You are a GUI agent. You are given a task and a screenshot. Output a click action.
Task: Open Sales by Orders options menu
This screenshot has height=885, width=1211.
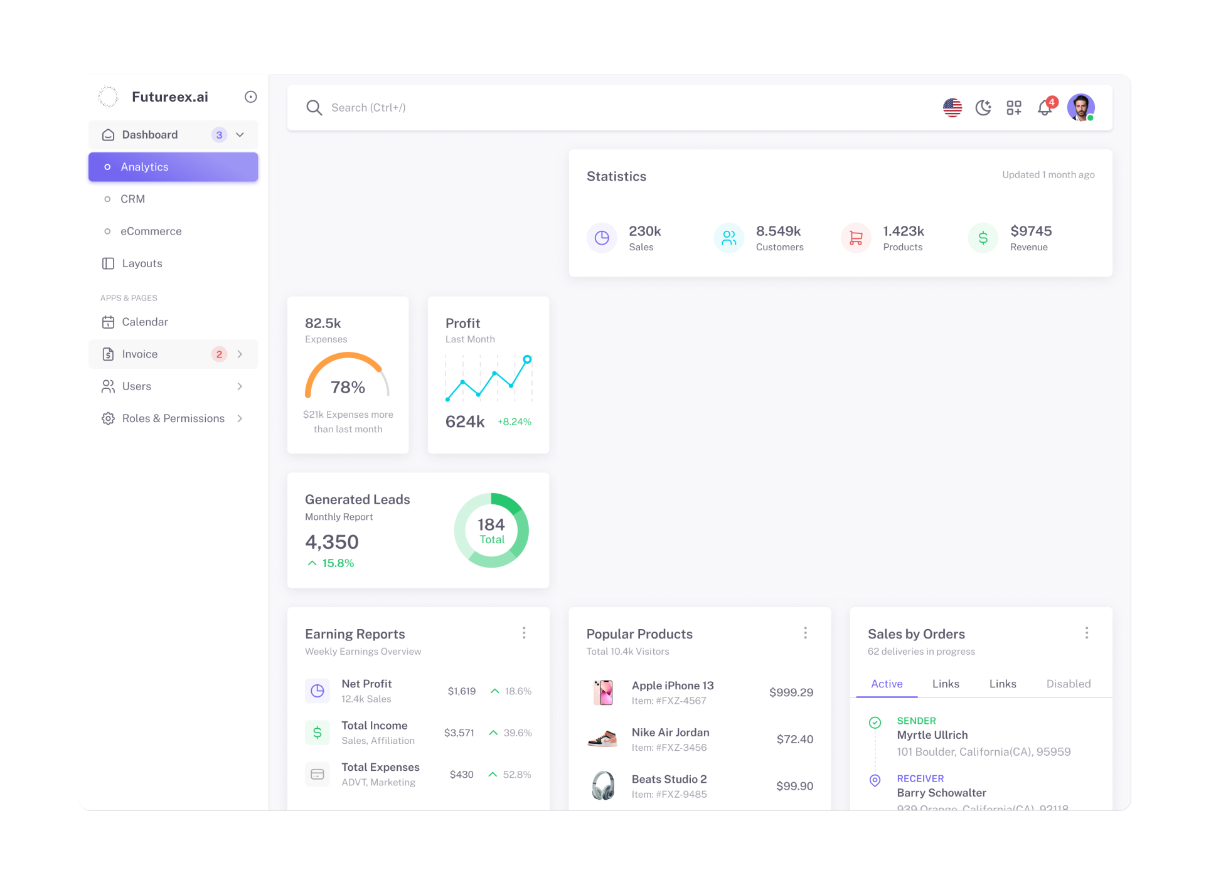click(1087, 633)
